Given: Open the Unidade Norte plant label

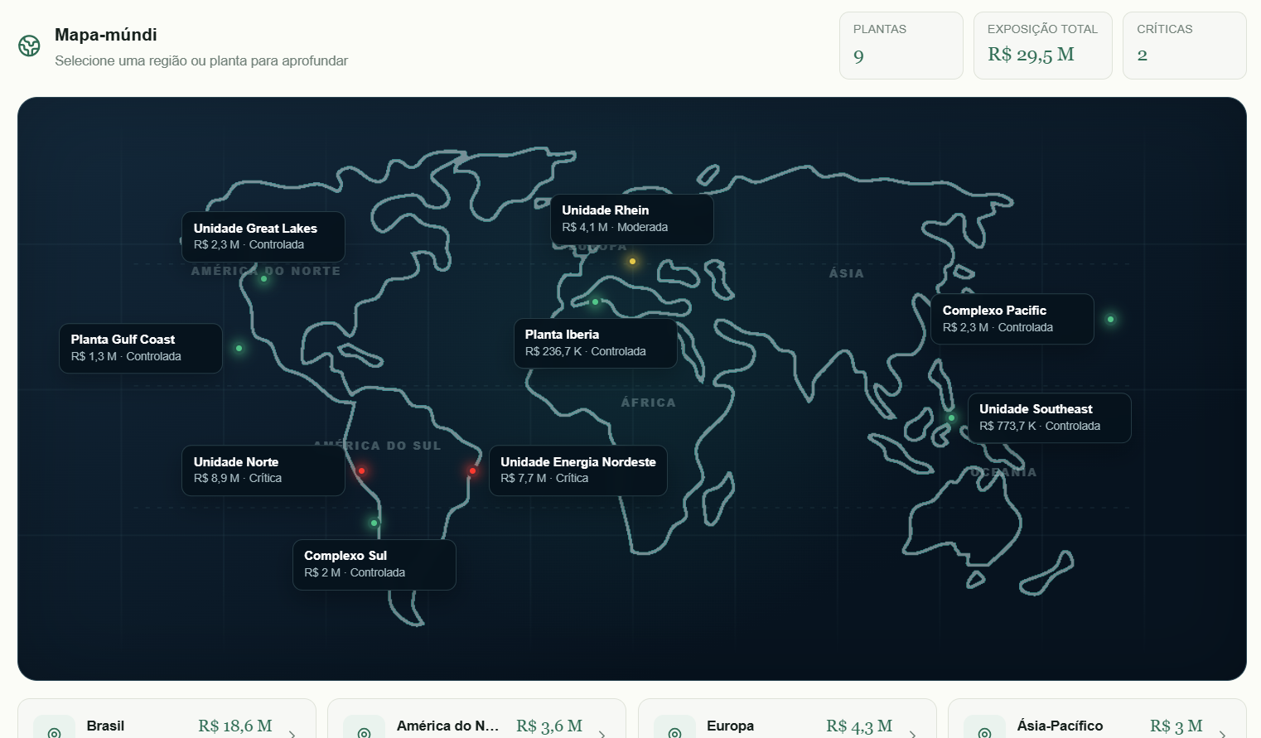Looking at the screenshot, I should (x=263, y=470).
